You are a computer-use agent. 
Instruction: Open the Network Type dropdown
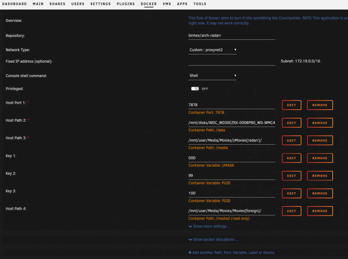(212, 50)
